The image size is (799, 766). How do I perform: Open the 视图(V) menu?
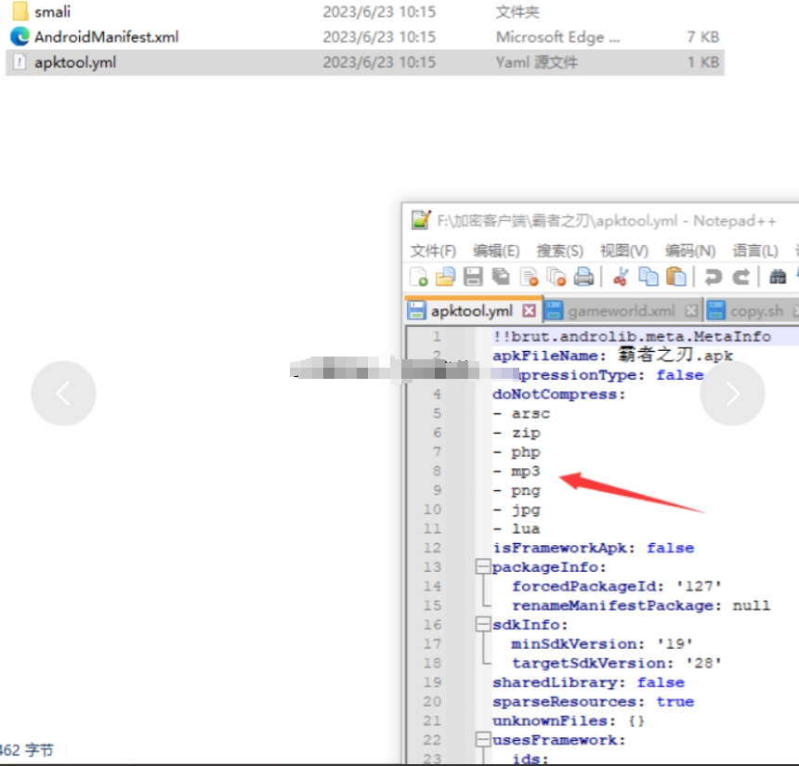624,251
